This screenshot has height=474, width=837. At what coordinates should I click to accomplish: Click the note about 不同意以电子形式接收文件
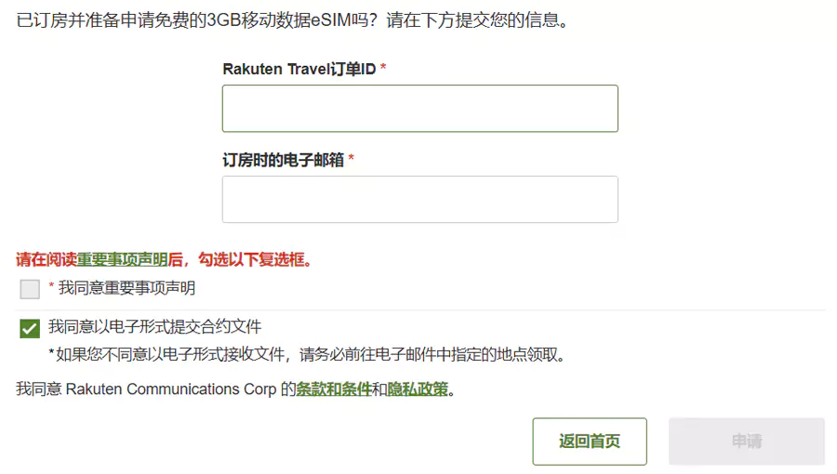tap(307, 355)
